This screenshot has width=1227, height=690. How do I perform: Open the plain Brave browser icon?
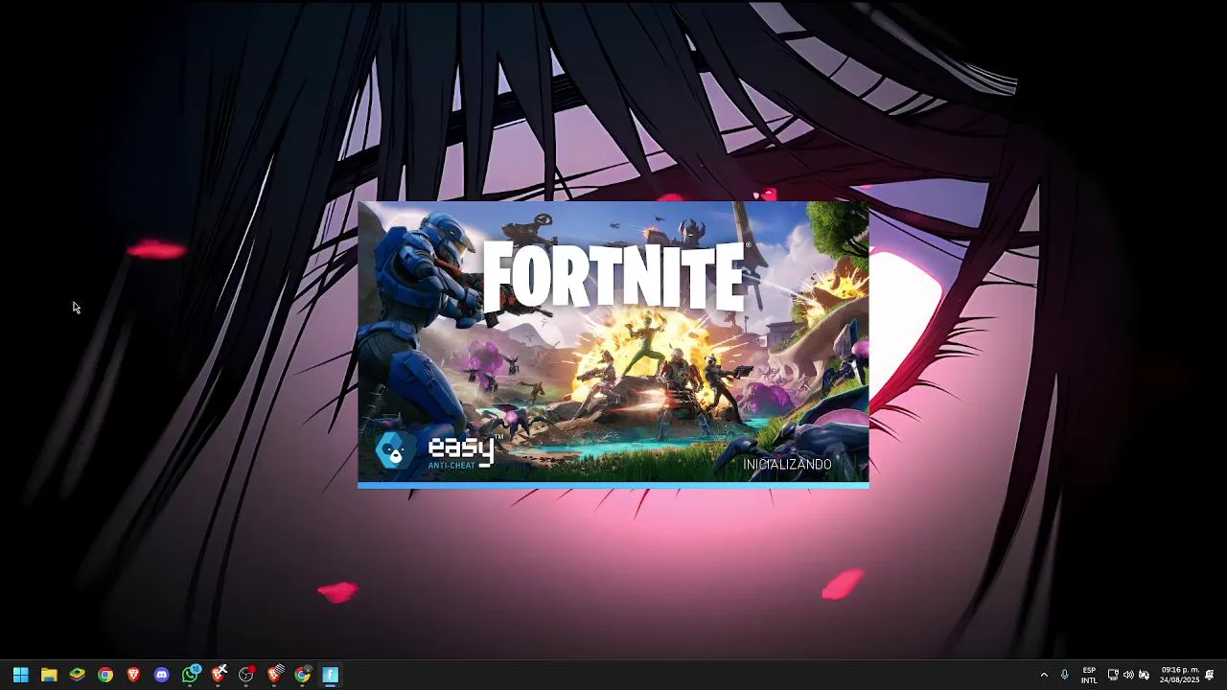pos(133,675)
